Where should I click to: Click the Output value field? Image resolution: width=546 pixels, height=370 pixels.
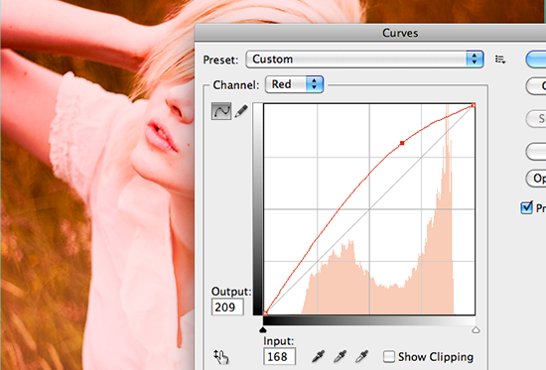click(227, 308)
